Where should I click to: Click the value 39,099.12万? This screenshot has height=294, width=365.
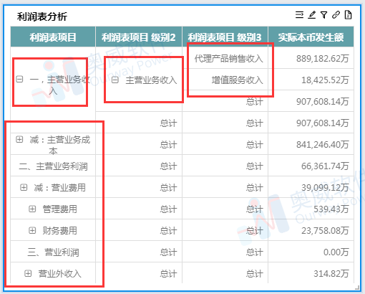coord(325,187)
